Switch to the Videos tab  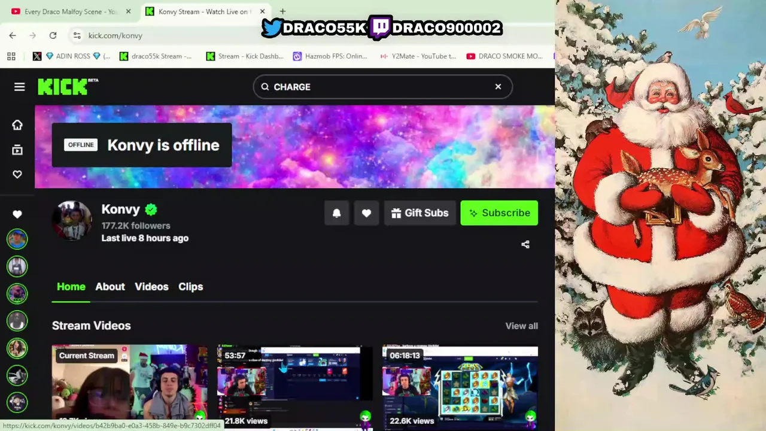click(x=151, y=287)
